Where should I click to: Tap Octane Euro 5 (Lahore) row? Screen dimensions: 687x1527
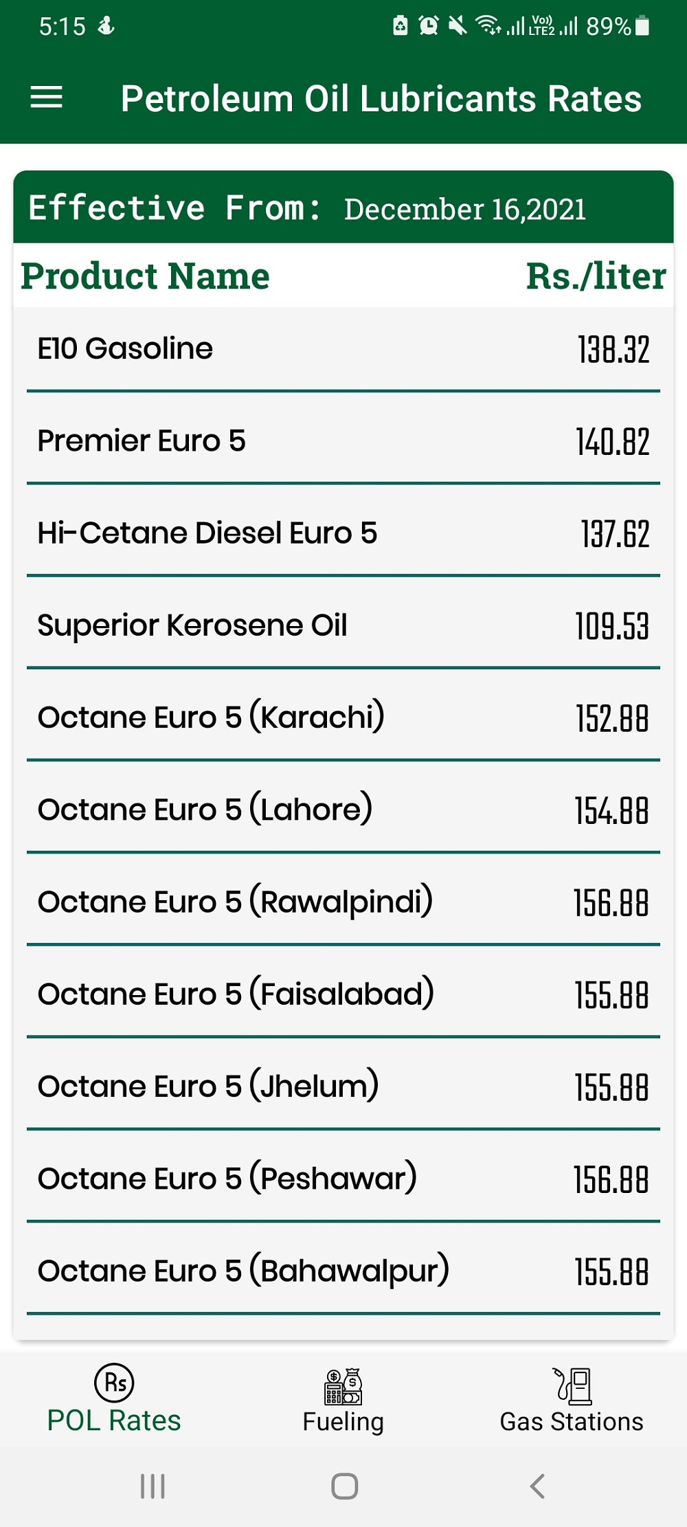coord(343,810)
